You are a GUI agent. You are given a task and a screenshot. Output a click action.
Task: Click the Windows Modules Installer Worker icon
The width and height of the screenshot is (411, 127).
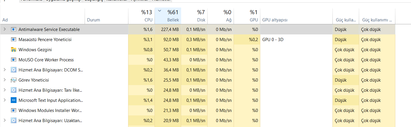pos(13,111)
